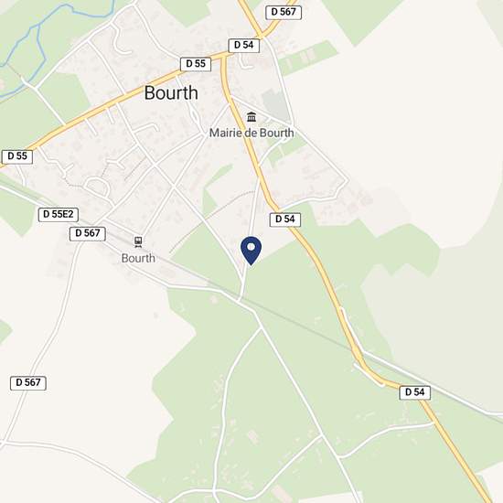The height and width of the screenshot is (503, 503).
Task: Click the dark blue location pin marker
Action: tap(251, 251)
